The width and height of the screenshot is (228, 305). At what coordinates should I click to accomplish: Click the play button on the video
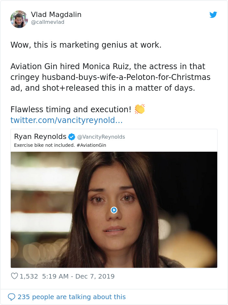point(114,210)
